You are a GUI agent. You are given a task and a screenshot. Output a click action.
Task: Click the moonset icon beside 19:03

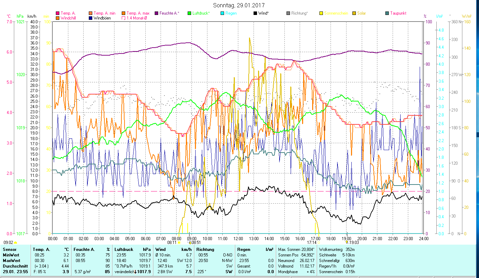click(347, 242)
